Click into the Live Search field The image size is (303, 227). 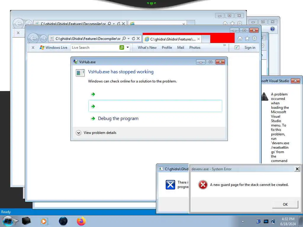pos(95,48)
